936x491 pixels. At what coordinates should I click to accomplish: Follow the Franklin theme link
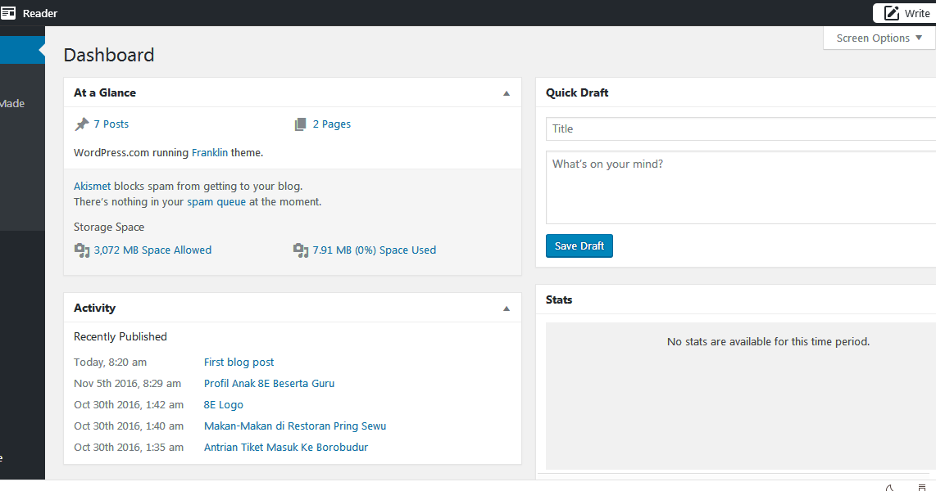[x=210, y=152]
